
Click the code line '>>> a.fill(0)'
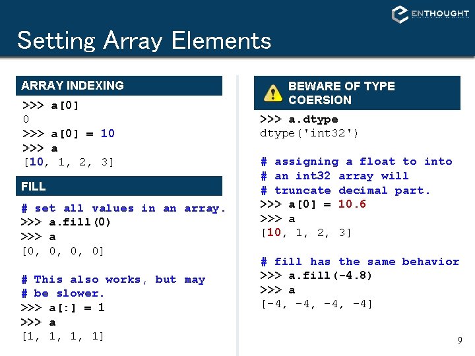tap(65, 222)
